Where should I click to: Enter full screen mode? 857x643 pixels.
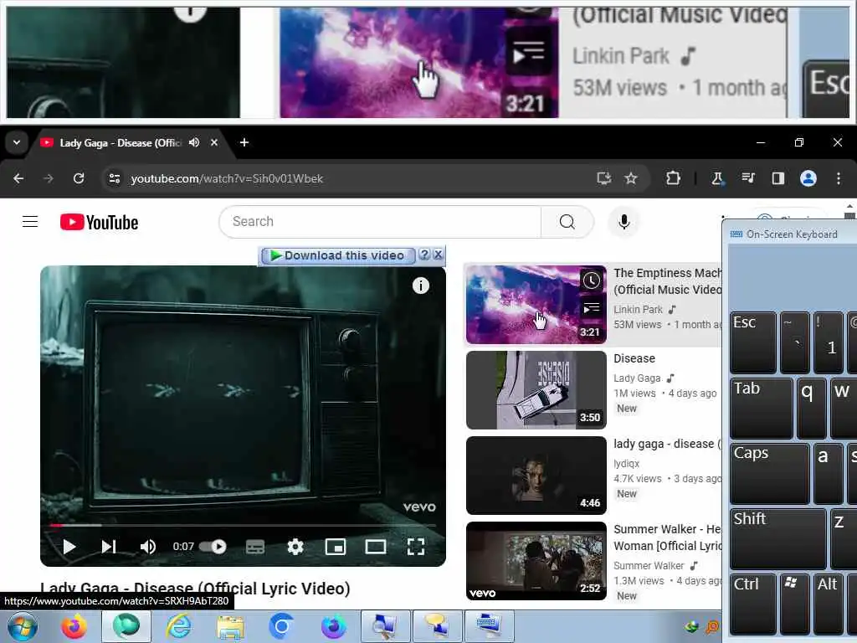click(416, 546)
